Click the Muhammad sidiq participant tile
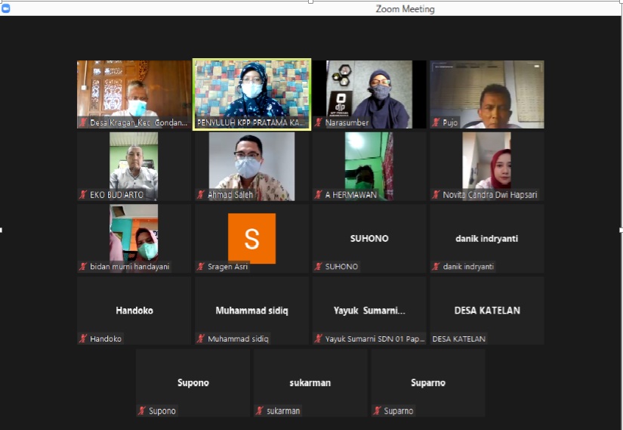 pyautogui.click(x=251, y=310)
